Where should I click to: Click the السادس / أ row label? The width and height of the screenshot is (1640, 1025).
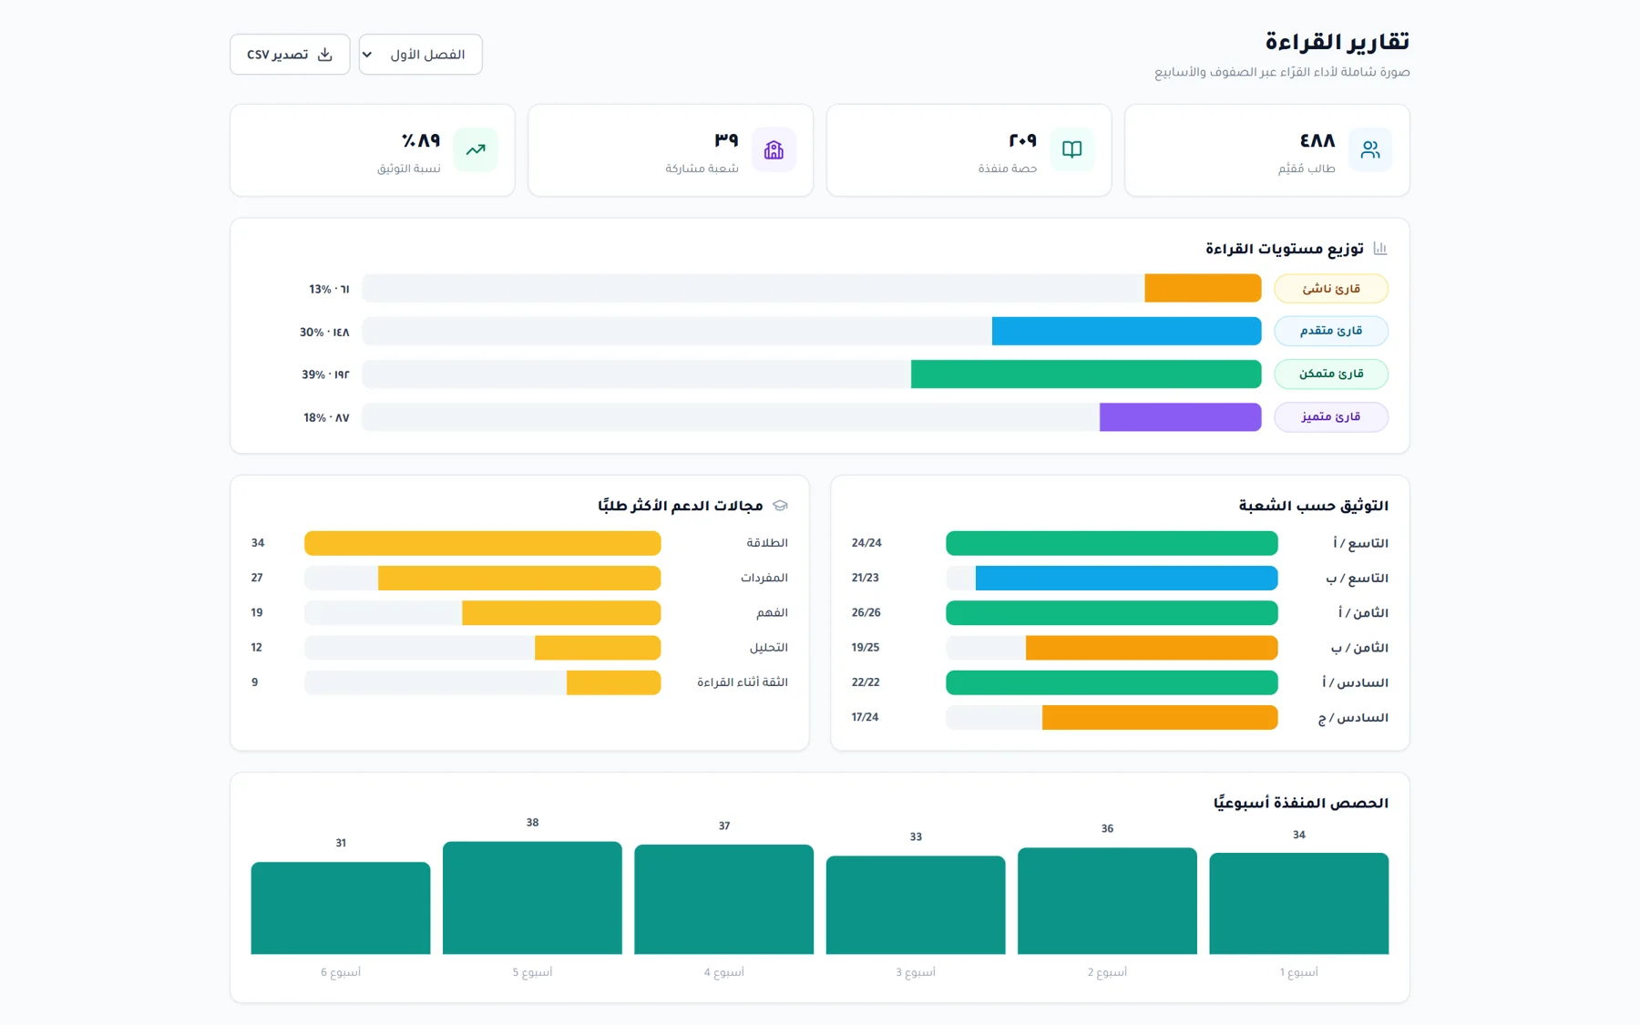(x=1356, y=682)
